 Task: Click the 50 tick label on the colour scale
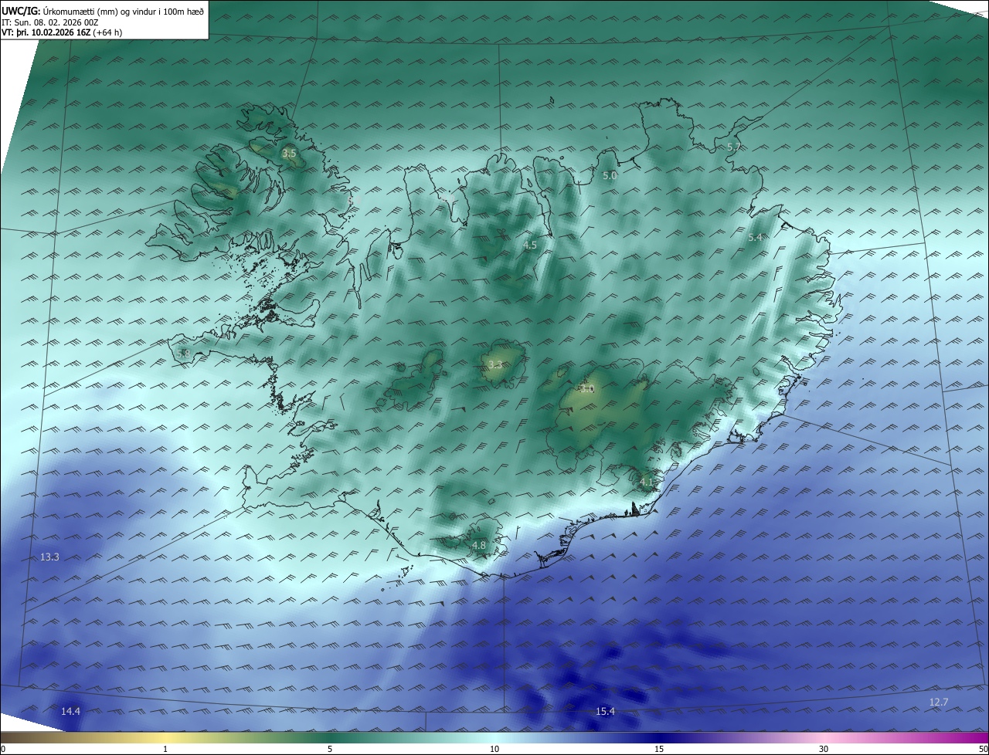click(983, 749)
